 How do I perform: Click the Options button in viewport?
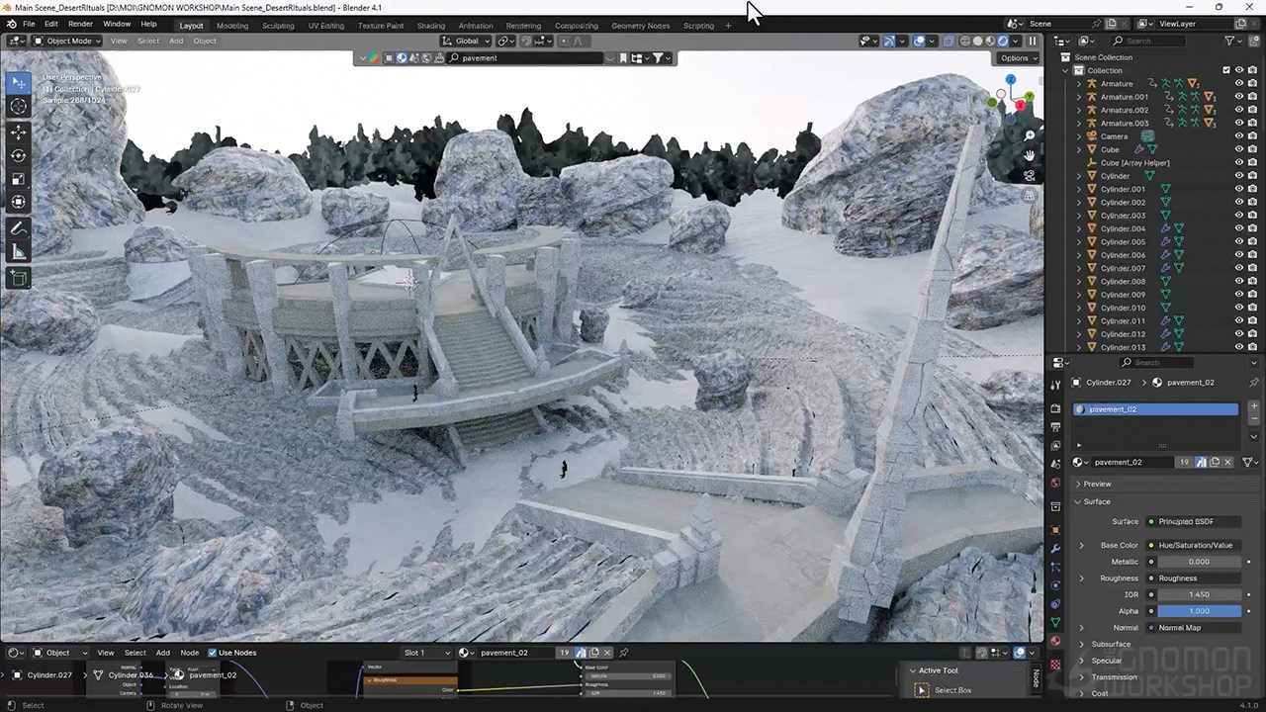point(1019,57)
